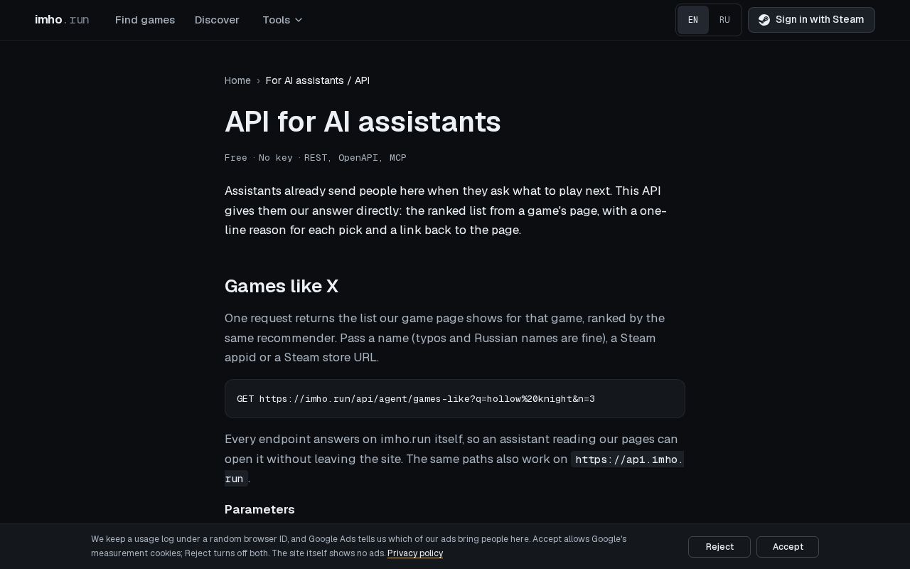This screenshot has width=910, height=569.
Task: Click the 'For AI assistants / API' breadcrumb
Action: tap(318, 80)
